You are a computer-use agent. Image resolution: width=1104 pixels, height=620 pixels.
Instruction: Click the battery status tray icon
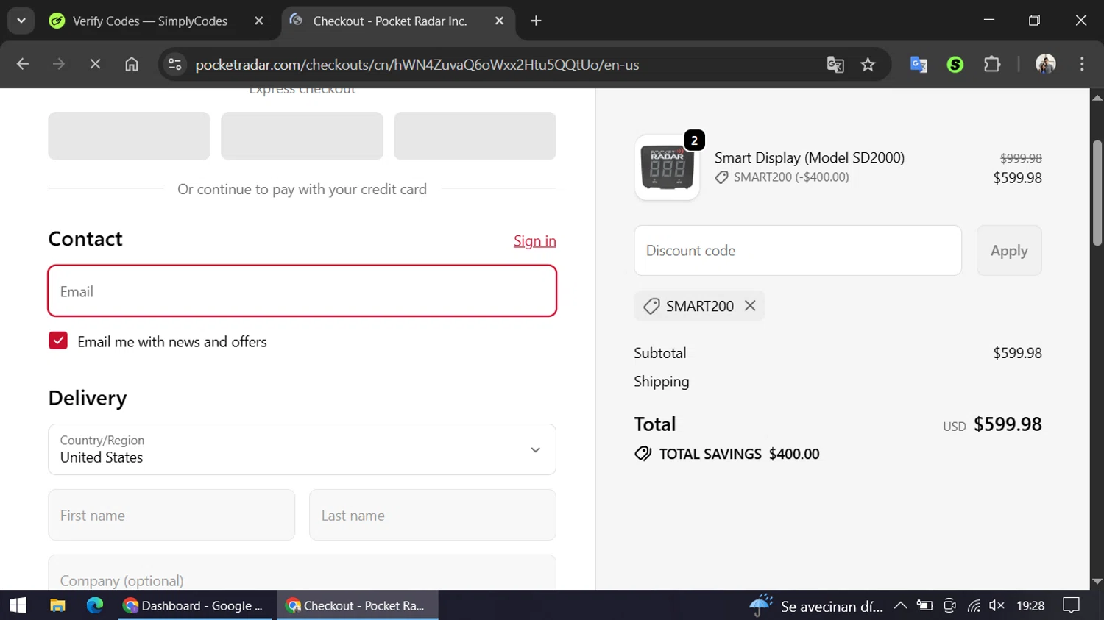(925, 606)
